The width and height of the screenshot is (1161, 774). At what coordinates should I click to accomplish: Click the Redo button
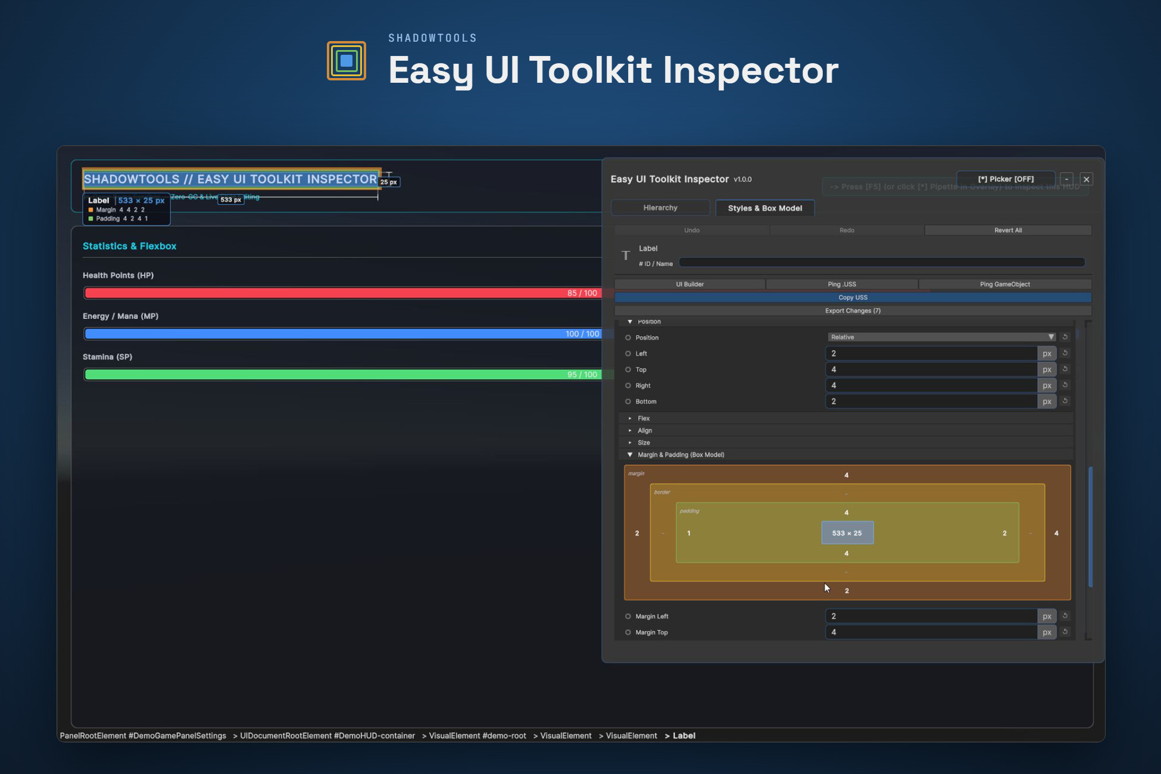[x=847, y=230]
